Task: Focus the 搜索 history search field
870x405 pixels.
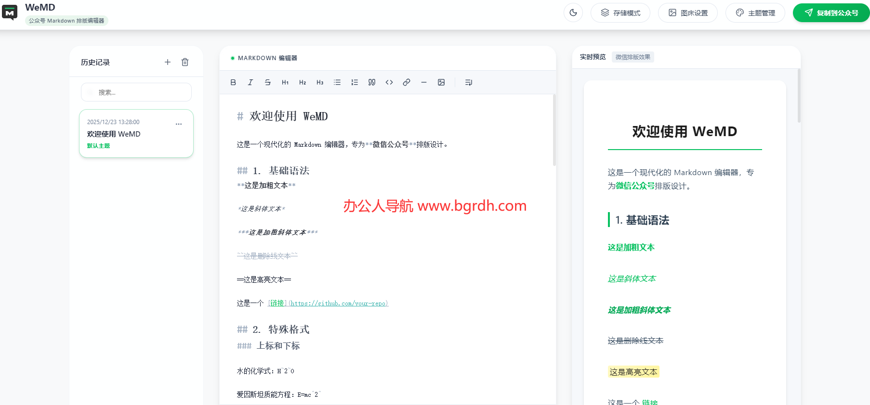Action: [136, 92]
